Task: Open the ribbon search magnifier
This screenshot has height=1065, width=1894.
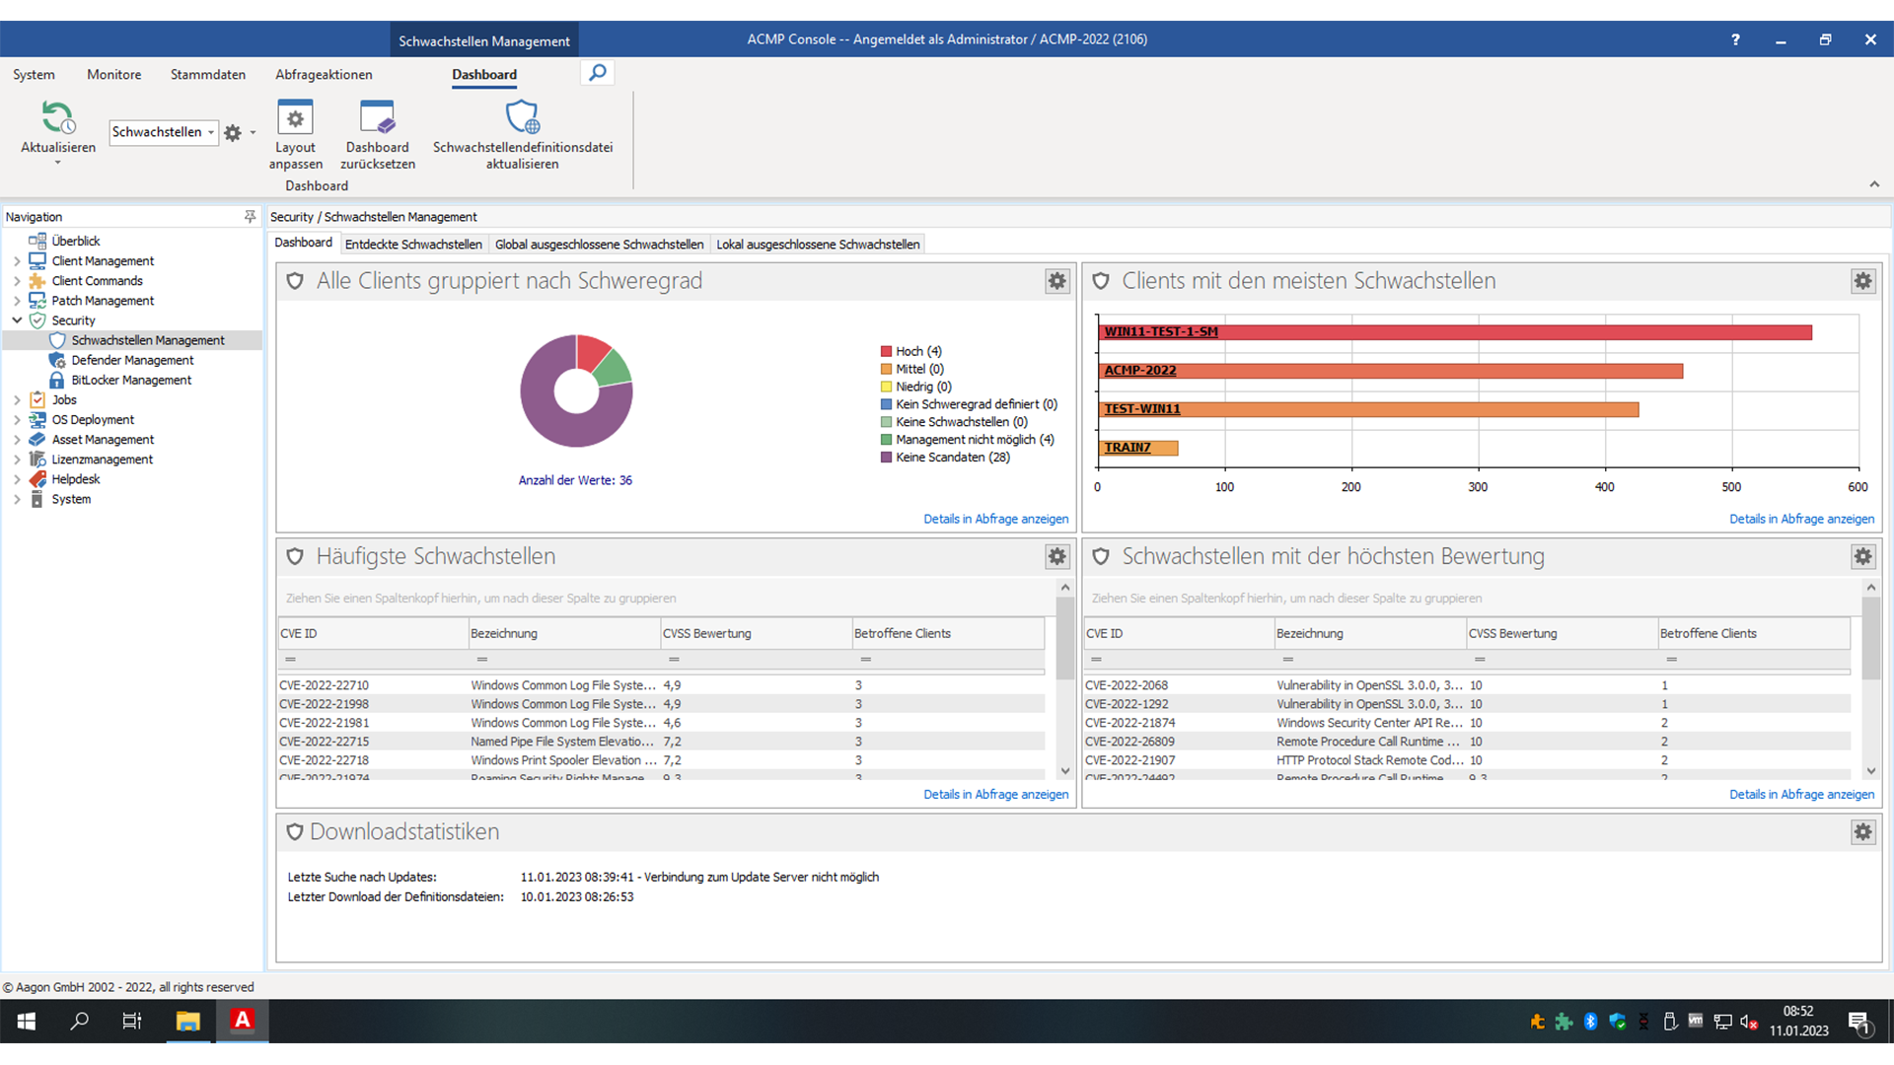Action: 596,72
